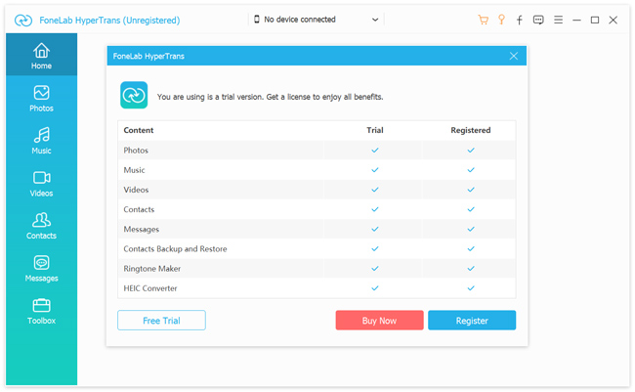
Task: Click the Registered column header
Action: pyautogui.click(x=471, y=130)
